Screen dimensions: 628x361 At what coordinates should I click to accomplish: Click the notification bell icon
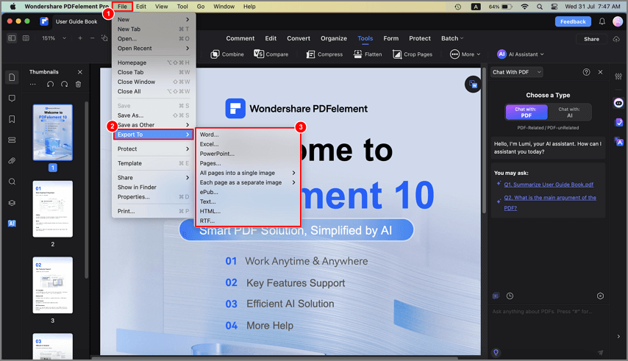click(602, 21)
